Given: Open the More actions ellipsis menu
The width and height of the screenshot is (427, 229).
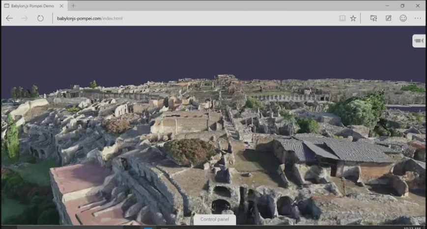Looking at the screenshot, I should pos(418,18).
